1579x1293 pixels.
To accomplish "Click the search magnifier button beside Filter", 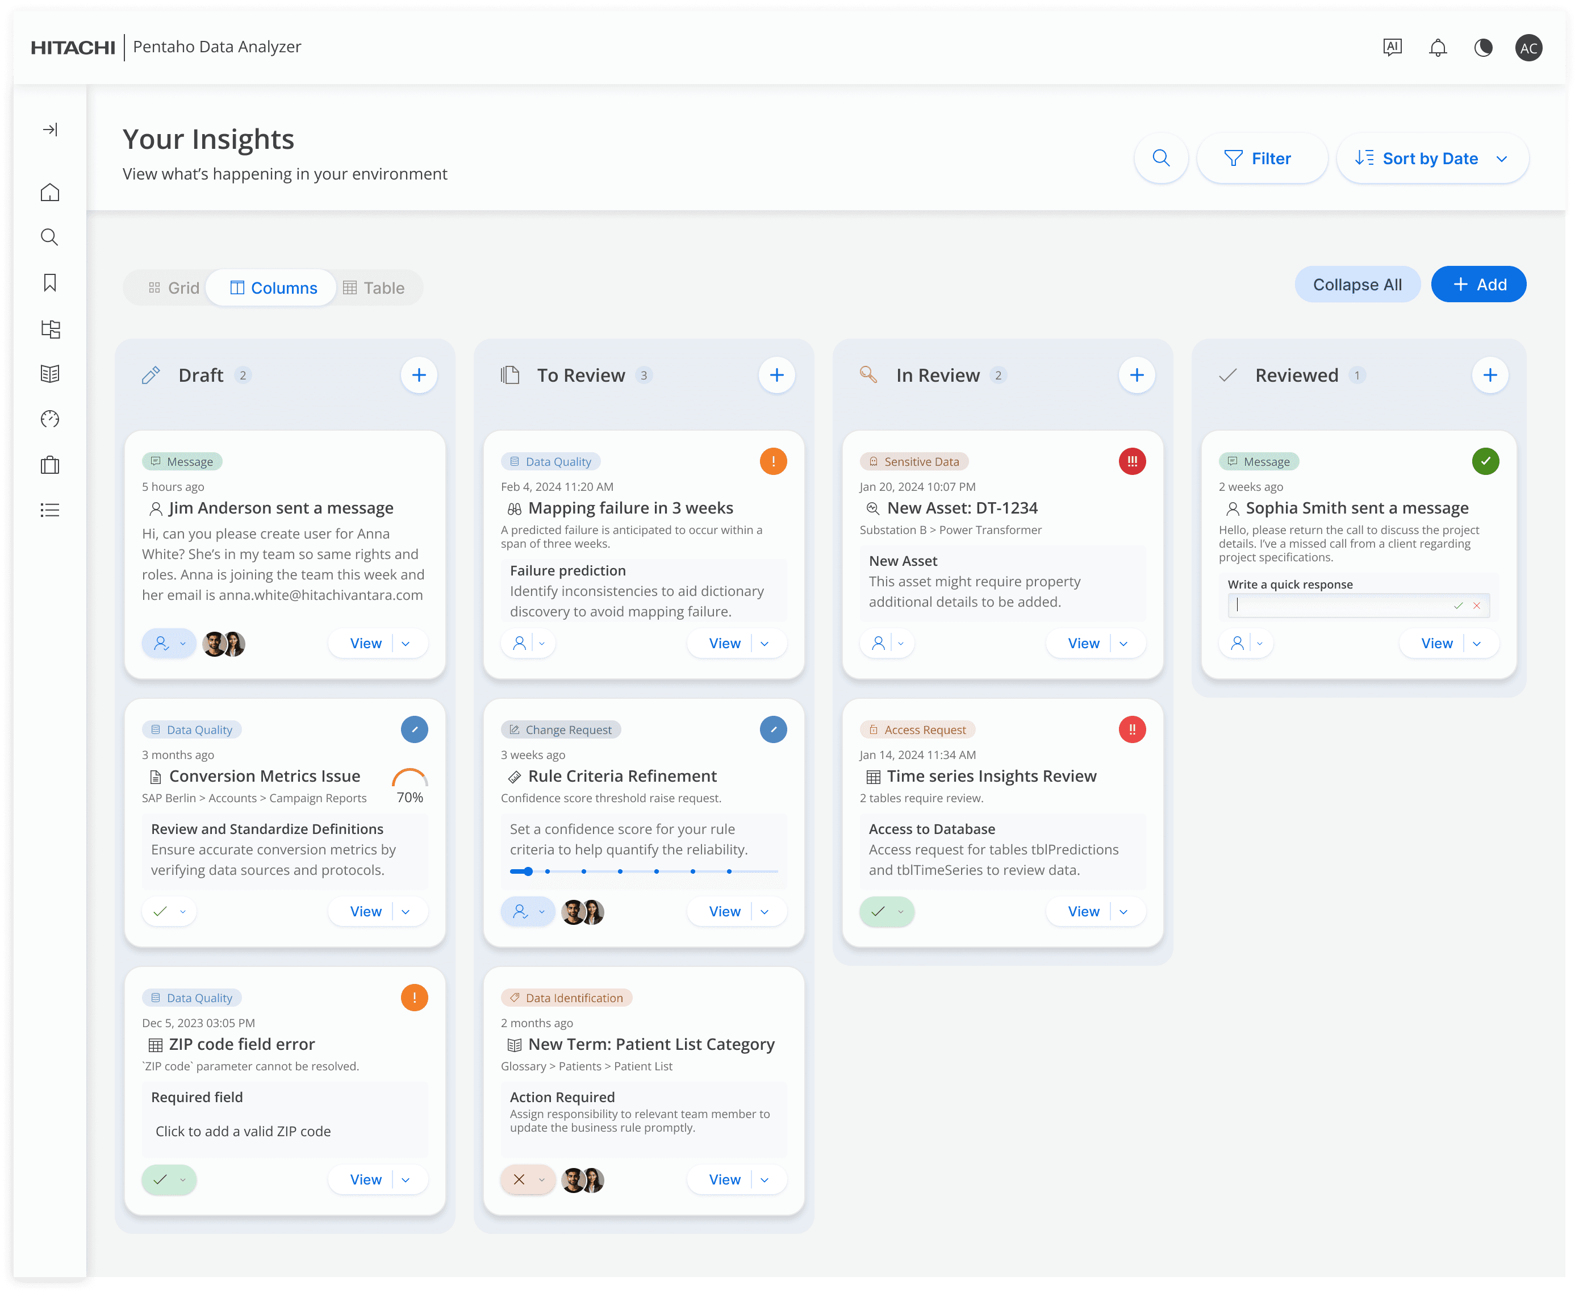I will pyautogui.click(x=1160, y=158).
